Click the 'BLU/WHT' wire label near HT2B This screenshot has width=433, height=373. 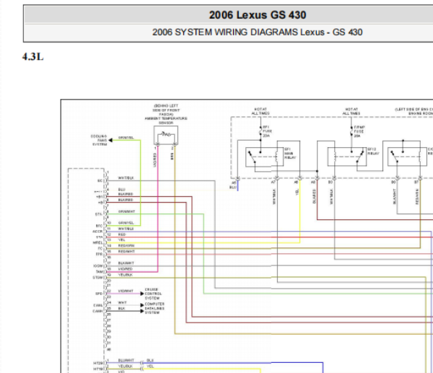(126, 361)
